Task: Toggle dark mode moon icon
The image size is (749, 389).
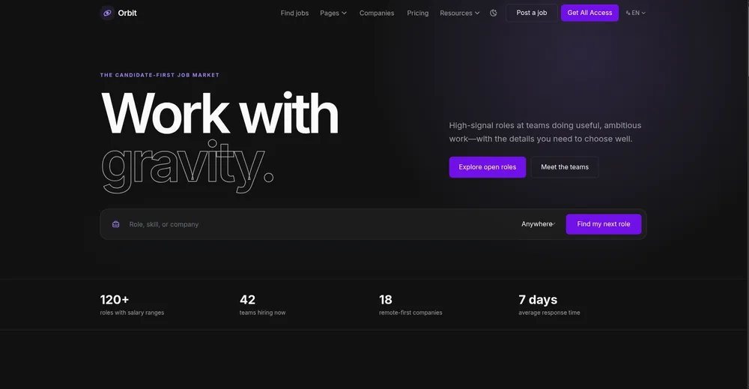Action: 494,13
